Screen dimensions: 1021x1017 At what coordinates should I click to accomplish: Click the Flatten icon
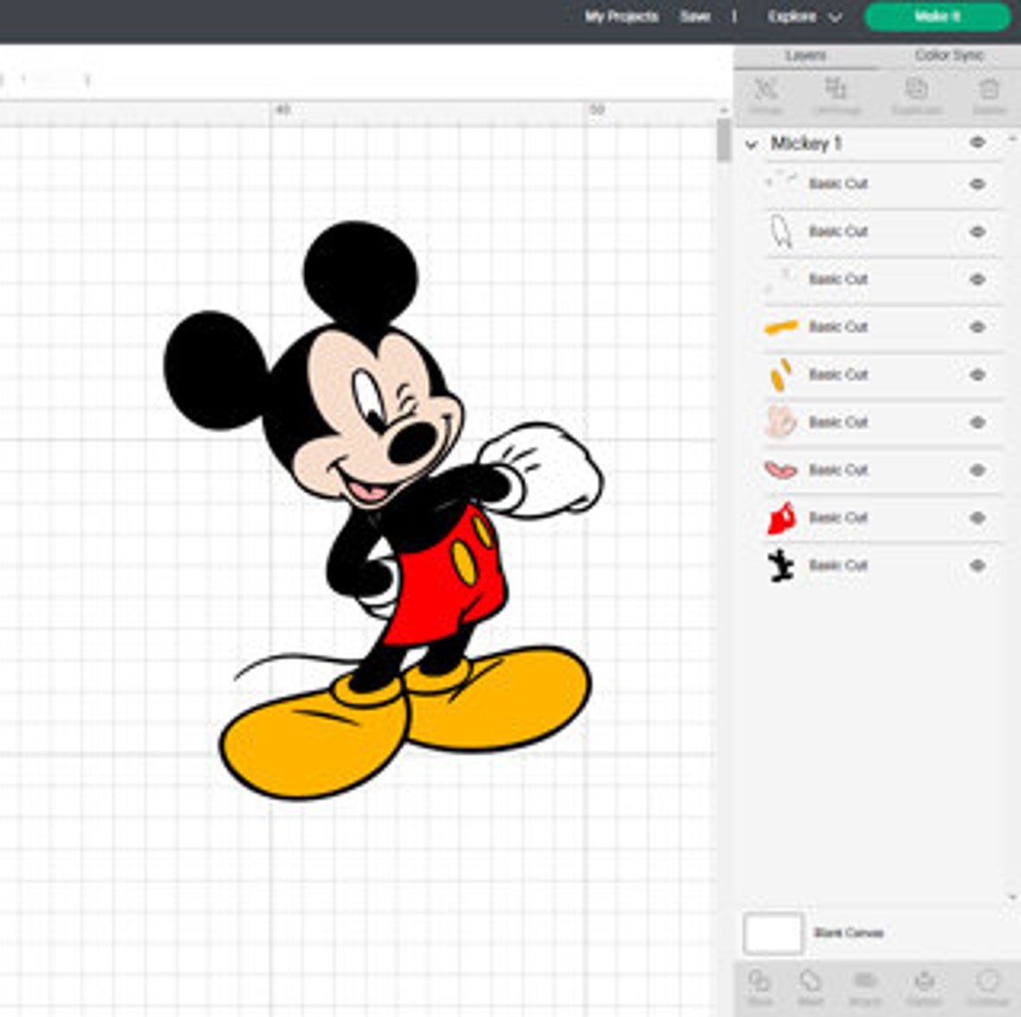(922, 985)
